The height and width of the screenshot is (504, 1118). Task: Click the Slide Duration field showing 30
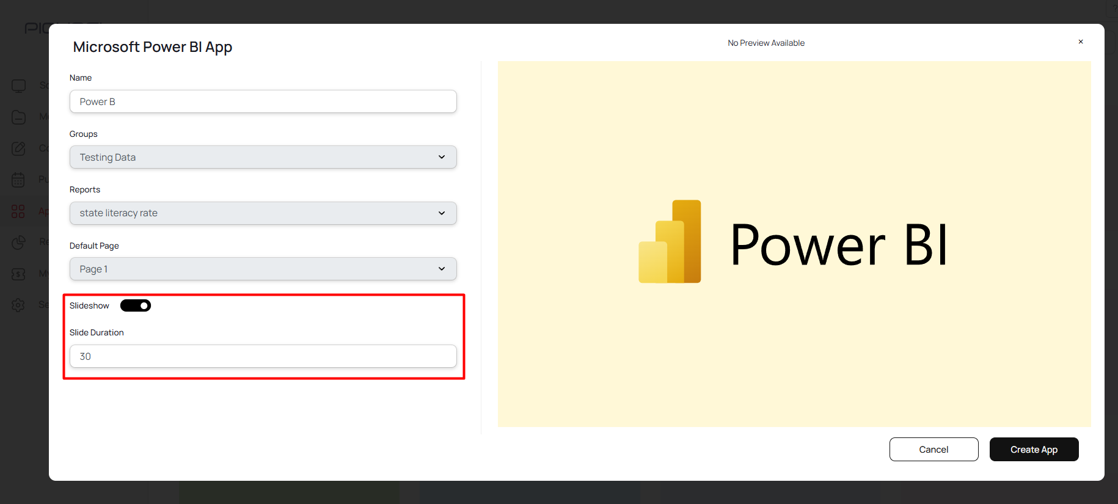(263, 356)
